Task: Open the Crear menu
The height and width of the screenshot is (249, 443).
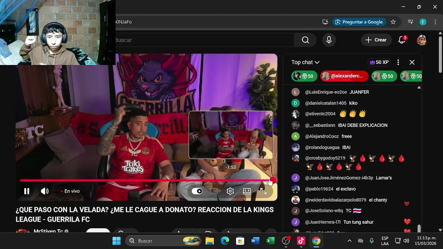Action: pos(376,40)
